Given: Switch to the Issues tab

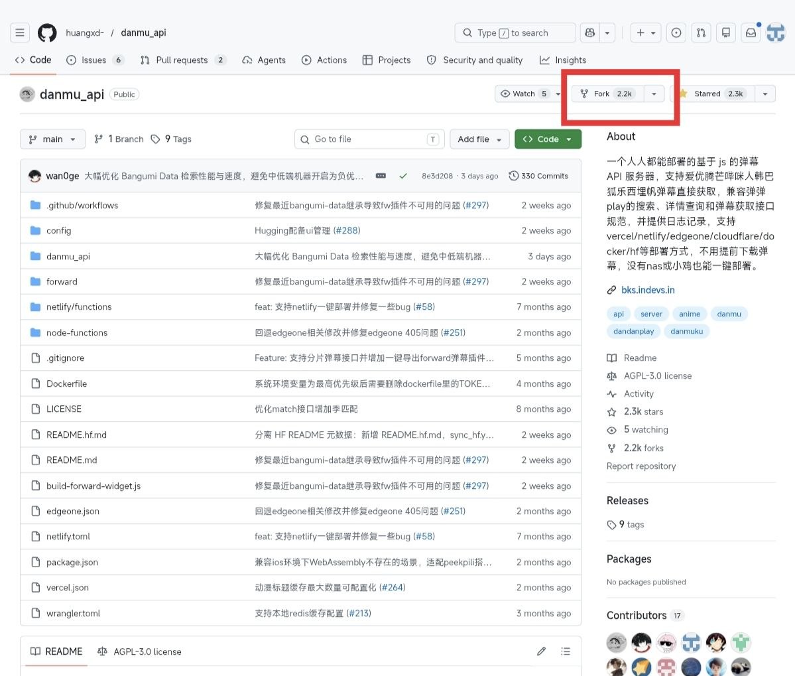Looking at the screenshot, I should click(95, 60).
